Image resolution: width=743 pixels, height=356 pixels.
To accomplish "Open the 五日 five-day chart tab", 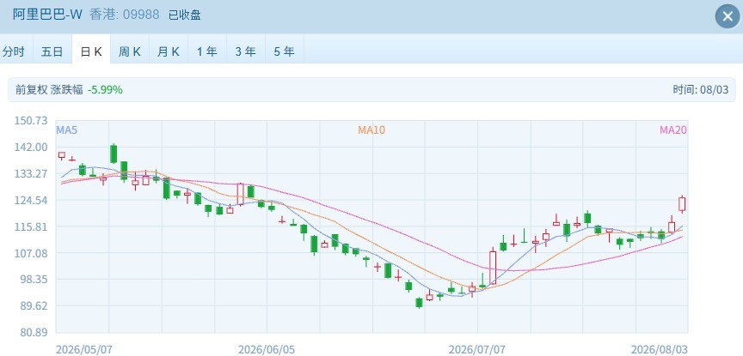I will click(52, 51).
